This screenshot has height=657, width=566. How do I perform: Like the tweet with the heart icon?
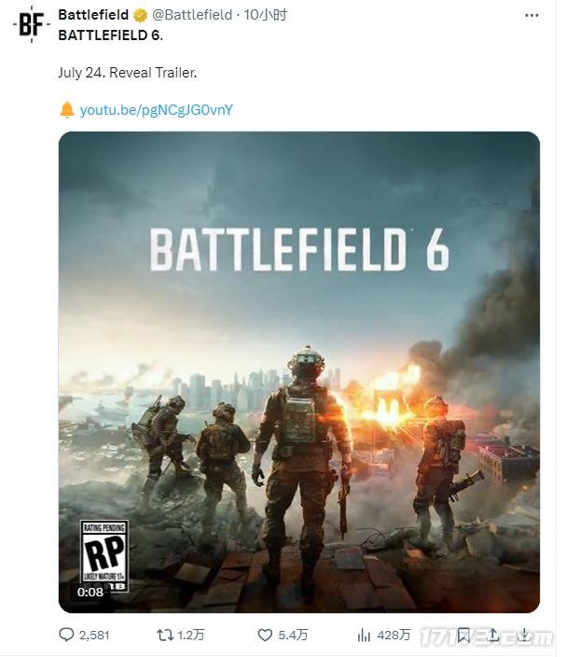[x=265, y=635]
